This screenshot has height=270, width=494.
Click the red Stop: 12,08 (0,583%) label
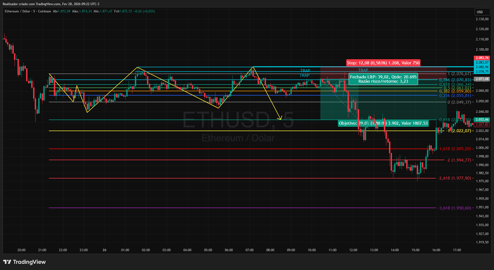coord(383,63)
